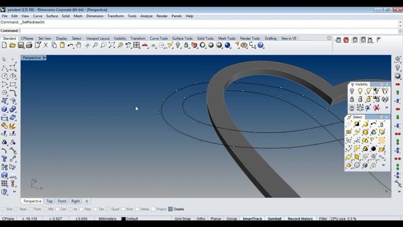Image resolution: width=403 pixels, height=227 pixels.
Task: Open the Curve menu
Action: click(38, 16)
